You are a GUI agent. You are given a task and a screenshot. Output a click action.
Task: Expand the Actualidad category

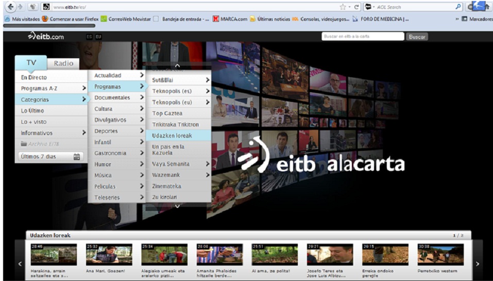point(116,75)
